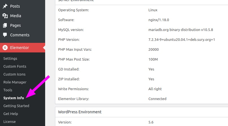Click the nginx/1.18.0 value

point(159,20)
